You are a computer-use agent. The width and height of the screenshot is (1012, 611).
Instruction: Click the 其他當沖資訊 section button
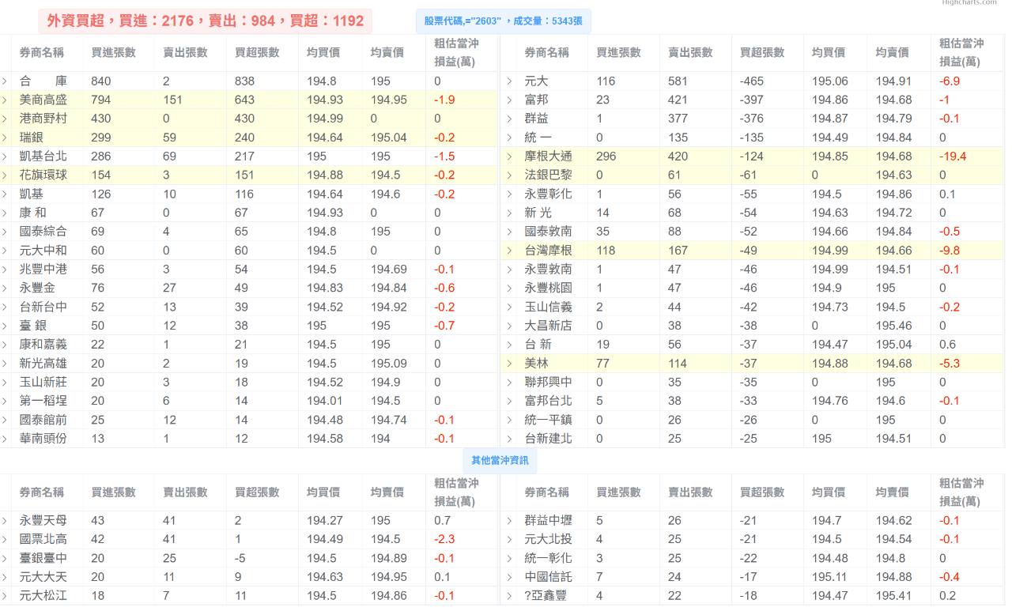(500, 460)
